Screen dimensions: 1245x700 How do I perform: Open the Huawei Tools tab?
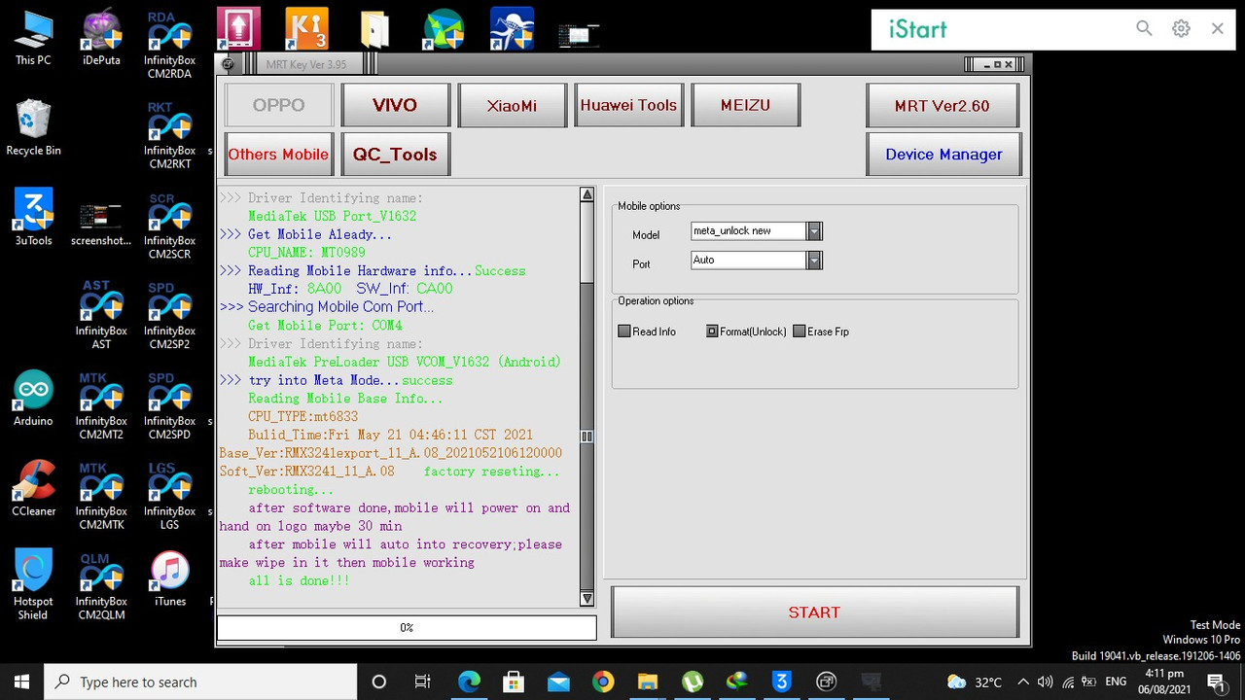click(628, 105)
